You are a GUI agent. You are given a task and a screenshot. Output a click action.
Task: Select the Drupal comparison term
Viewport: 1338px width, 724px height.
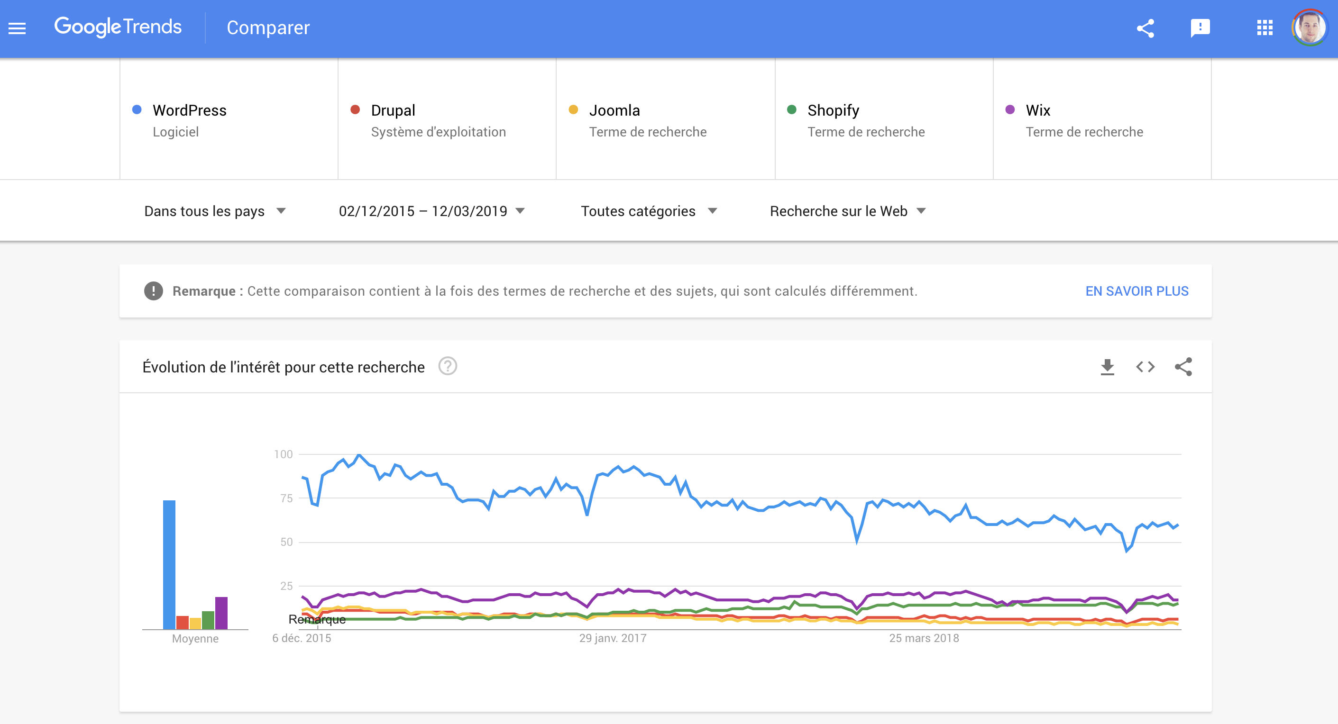447,119
